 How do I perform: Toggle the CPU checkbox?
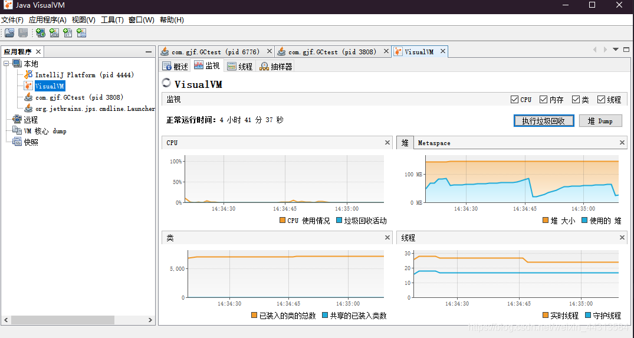(x=515, y=100)
